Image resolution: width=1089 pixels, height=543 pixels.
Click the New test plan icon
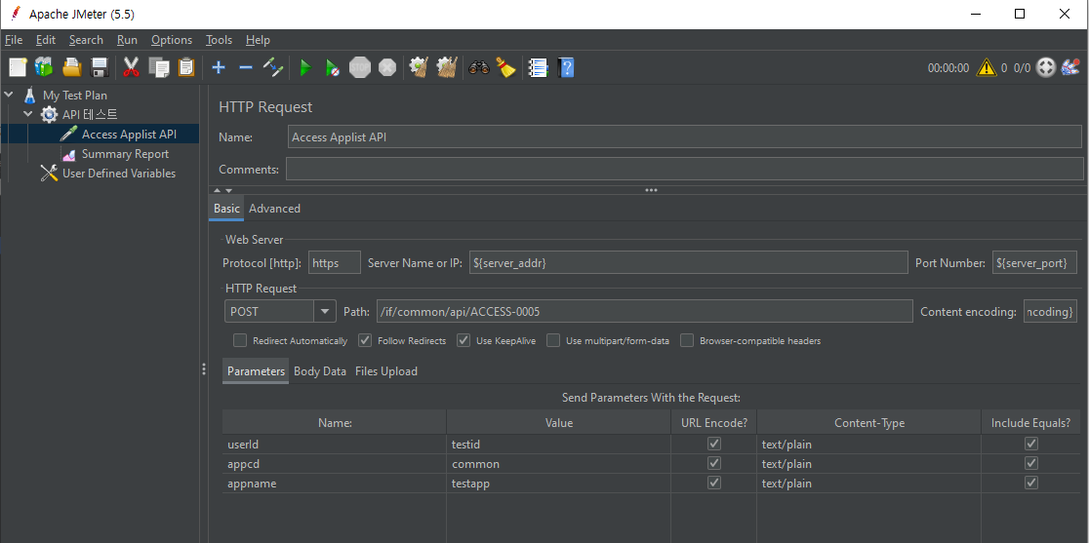19,68
